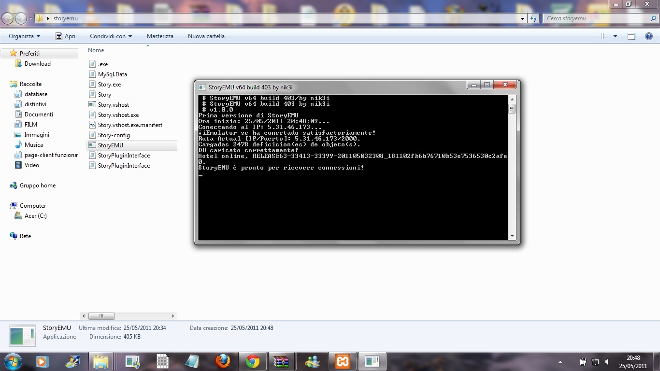Select Gruppo home in navigation pane

pos(37,185)
